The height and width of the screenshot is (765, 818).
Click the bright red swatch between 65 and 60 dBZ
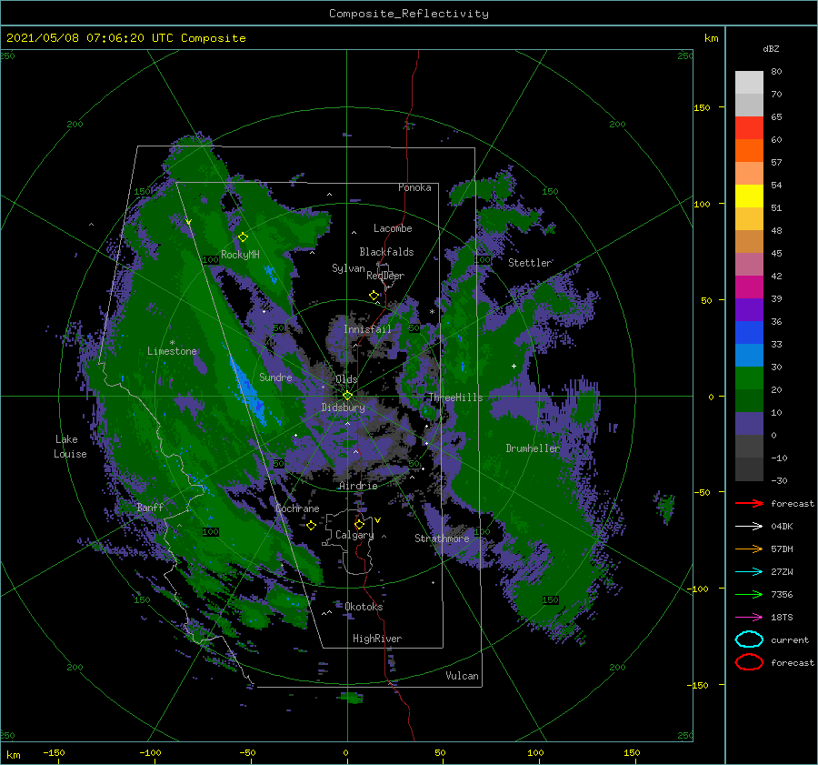point(749,128)
